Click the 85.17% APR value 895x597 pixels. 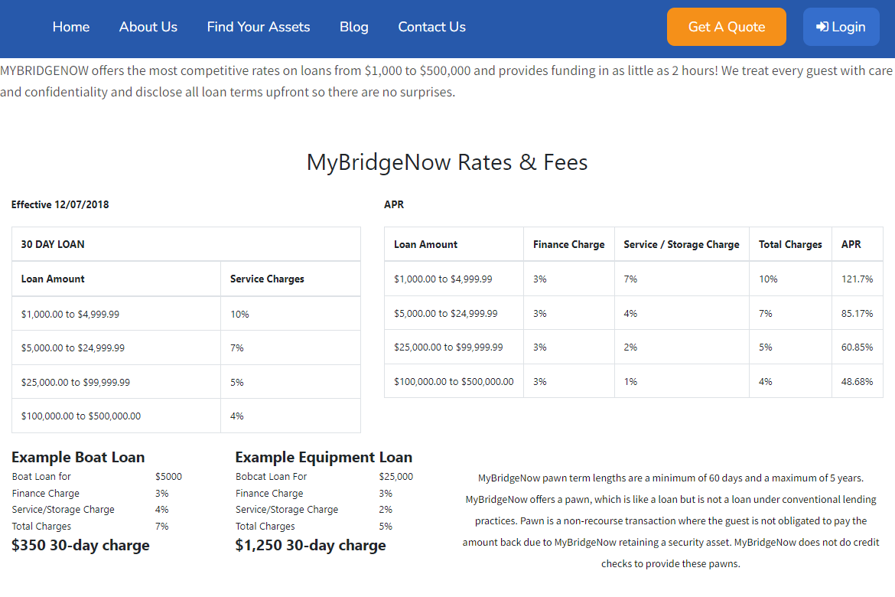click(857, 313)
